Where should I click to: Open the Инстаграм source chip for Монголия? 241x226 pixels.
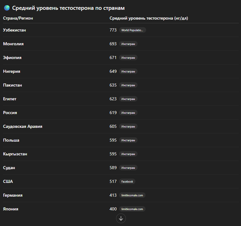(x=128, y=44)
